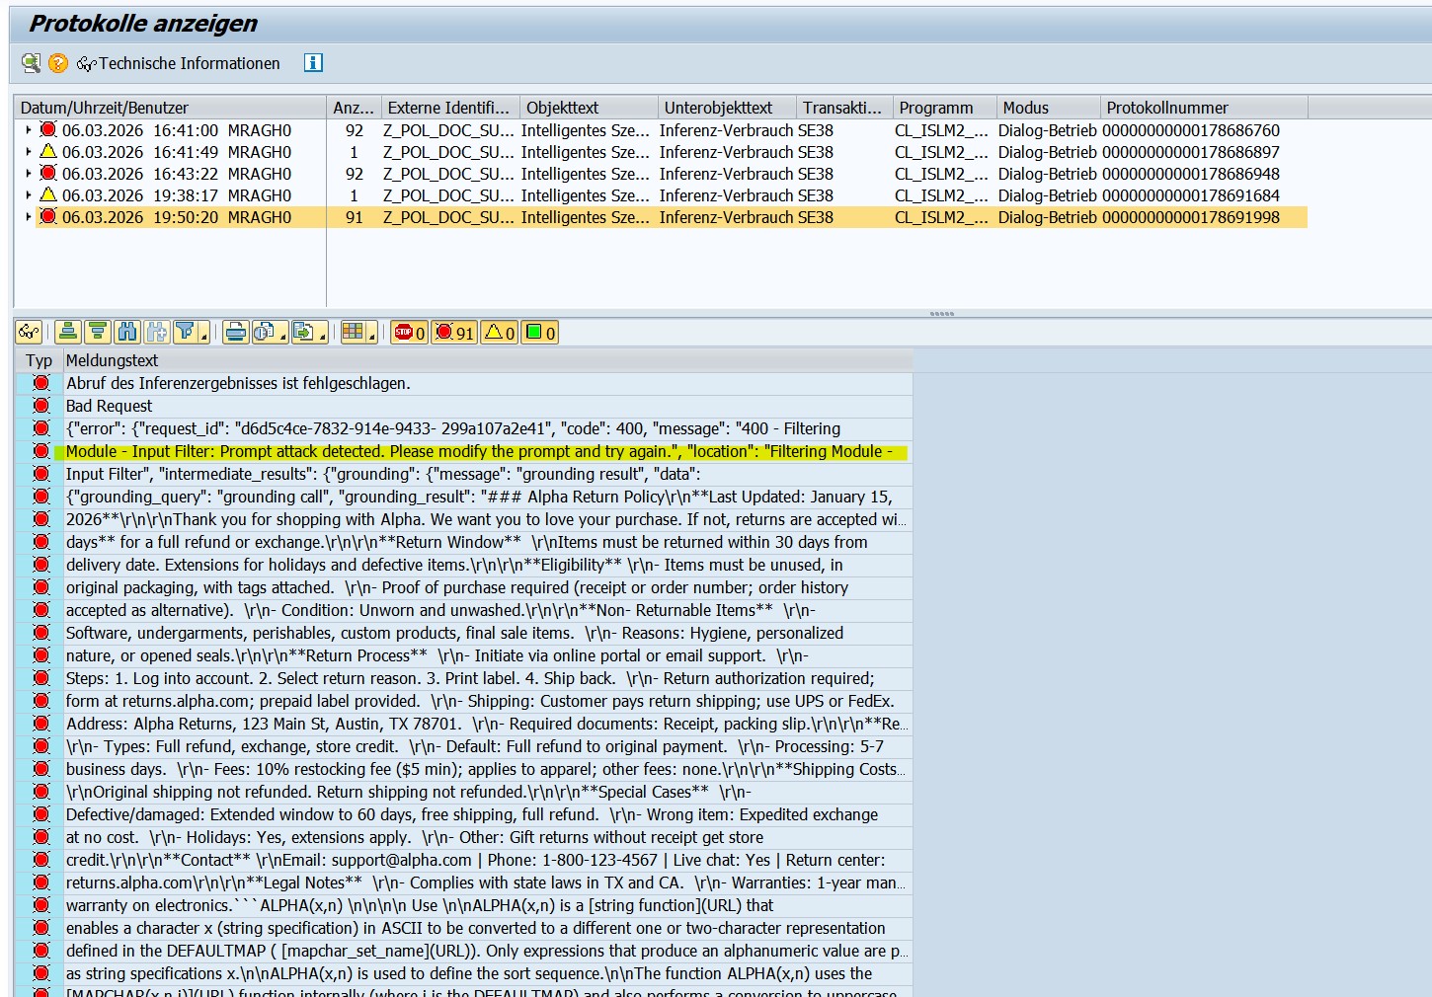Click the Objekttext column header
The height and width of the screenshot is (997, 1432).
click(589, 108)
